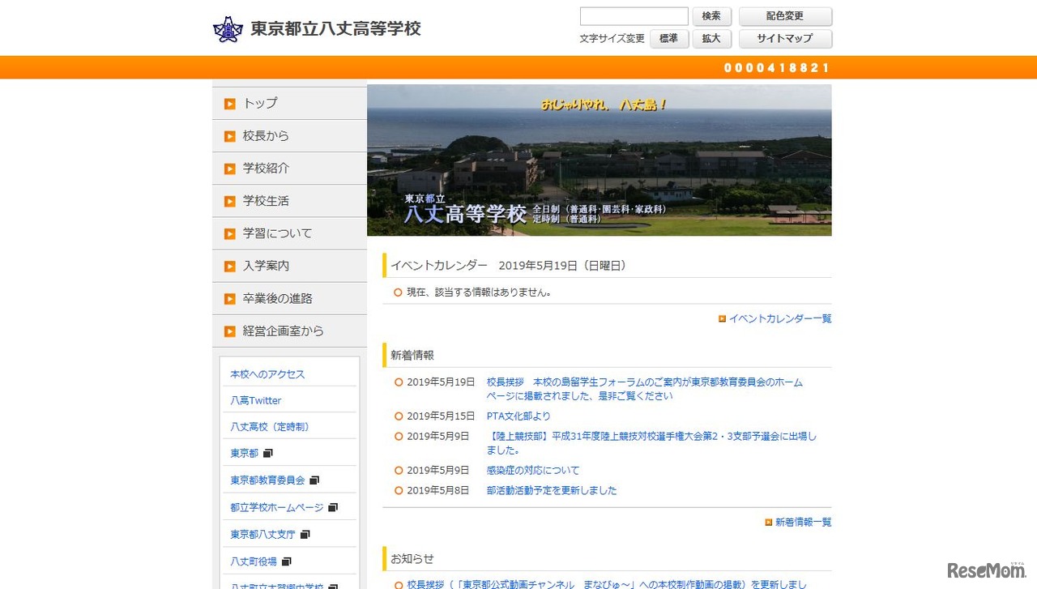Click the arrow icon on the トップ menu item
This screenshot has height=589, width=1037.
(230, 103)
